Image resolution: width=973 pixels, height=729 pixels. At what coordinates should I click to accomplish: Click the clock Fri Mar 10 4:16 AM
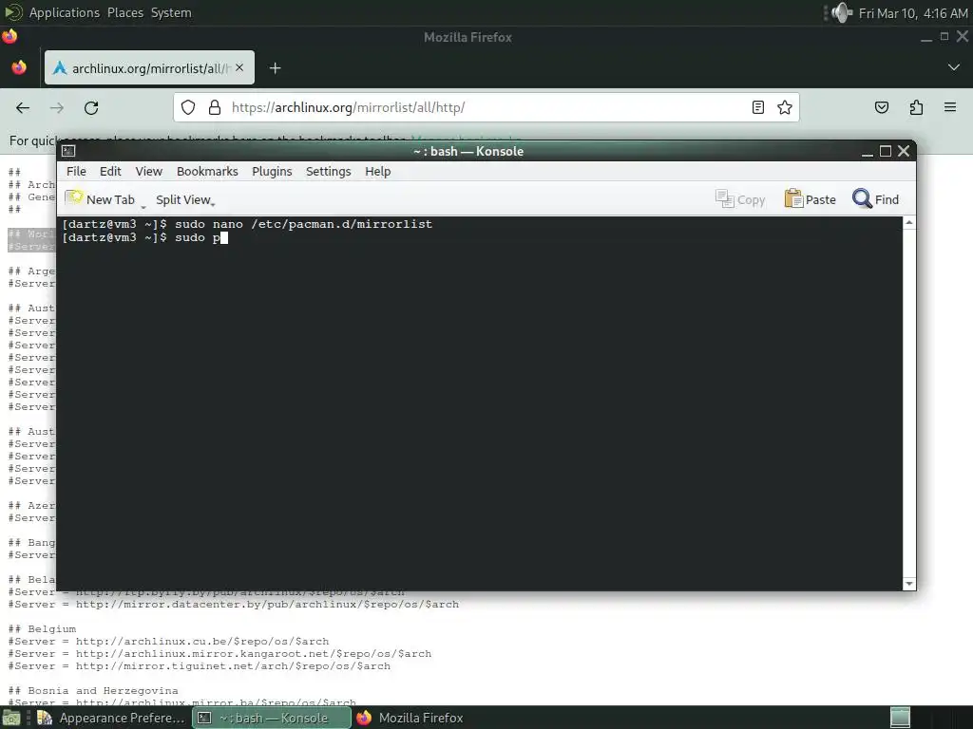pyautogui.click(x=913, y=13)
